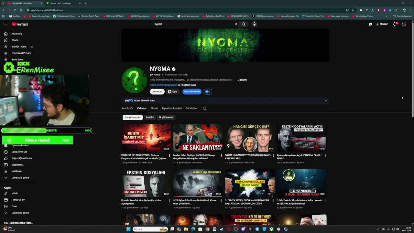Click the YouTube Premium logo
Viewport: 414px width, 233px height.
click(20, 24)
